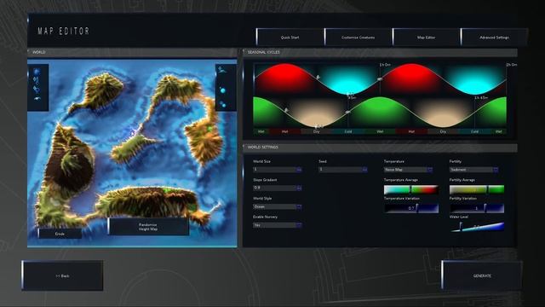Select the glowing sphere tool in the map's left toolbar

click(37, 72)
